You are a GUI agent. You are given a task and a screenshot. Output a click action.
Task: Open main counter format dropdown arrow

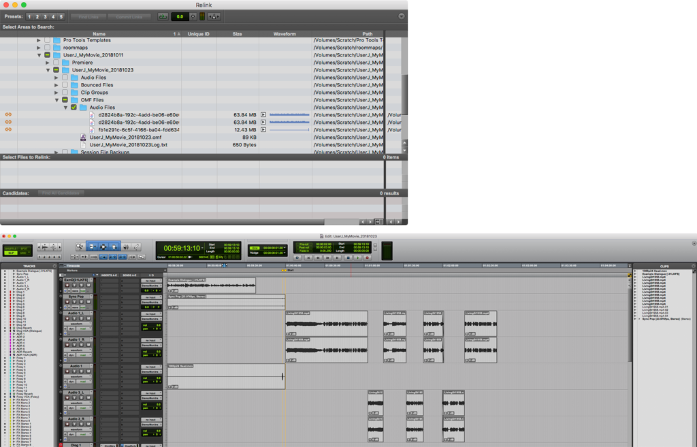click(202, 248)
